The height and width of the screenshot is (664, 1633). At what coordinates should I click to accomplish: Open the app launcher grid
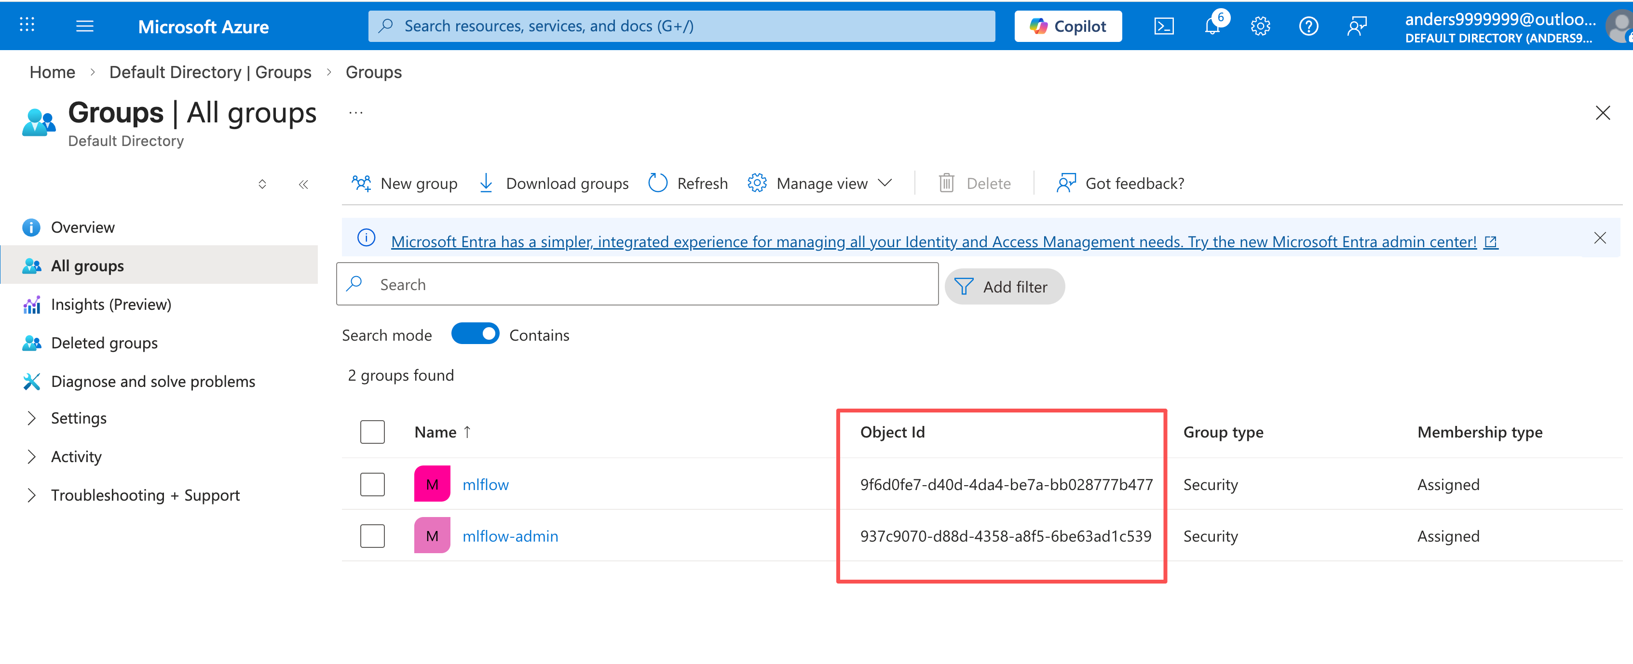pos(27,26)
